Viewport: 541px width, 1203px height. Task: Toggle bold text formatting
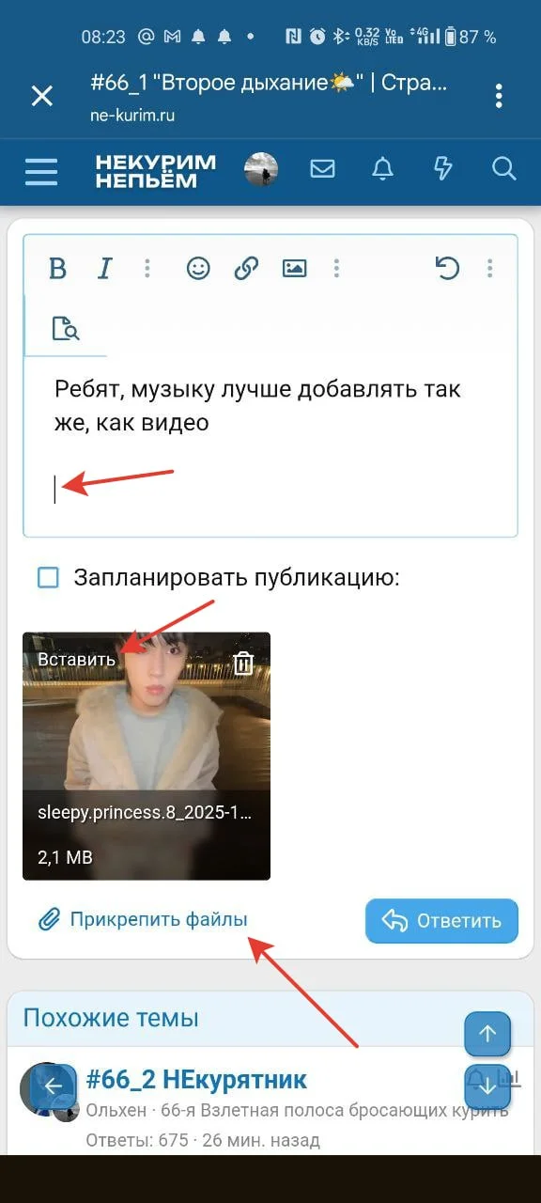[57, 269]
